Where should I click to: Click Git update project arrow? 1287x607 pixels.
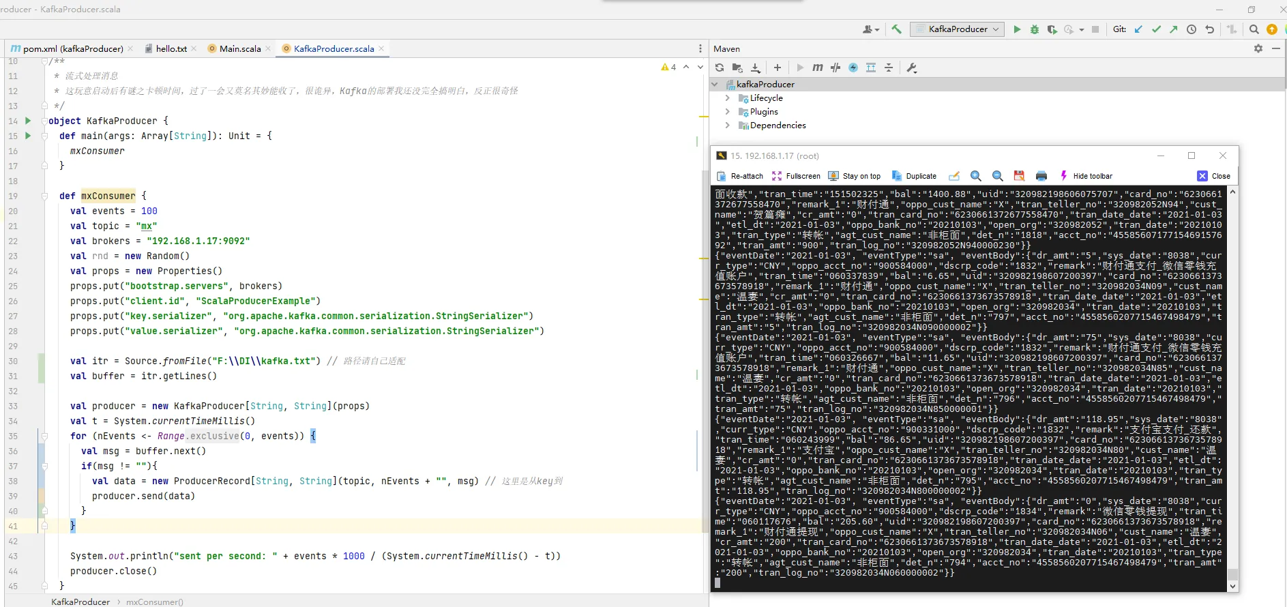[1138, 29]
